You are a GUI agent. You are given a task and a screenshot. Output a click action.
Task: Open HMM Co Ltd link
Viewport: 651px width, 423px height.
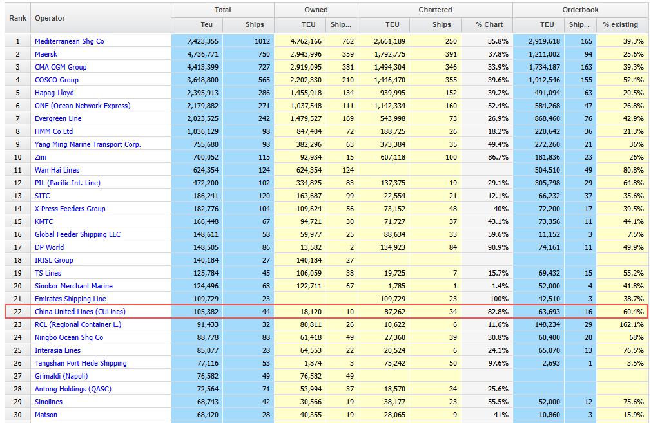click(x=54, y=131)
